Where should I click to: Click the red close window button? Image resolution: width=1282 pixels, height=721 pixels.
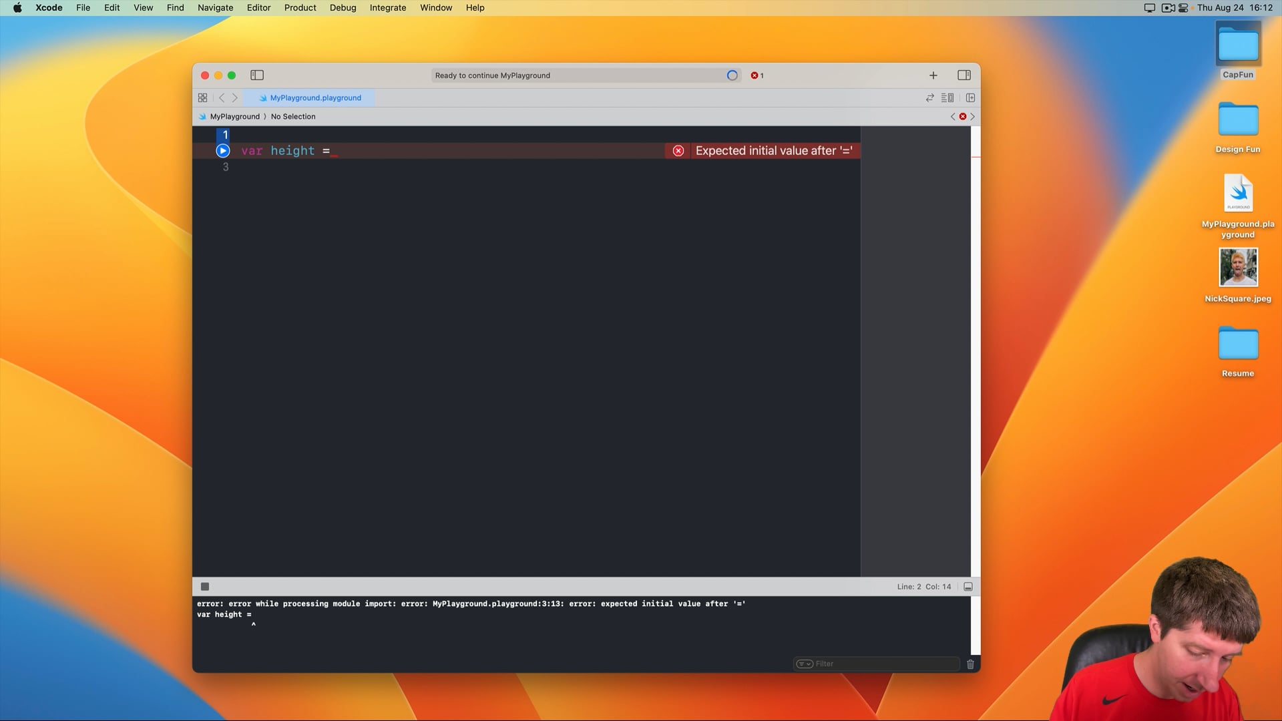[x=205, y=75]
